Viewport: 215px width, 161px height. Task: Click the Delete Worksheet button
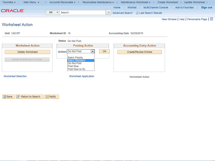tap(28, 52)
